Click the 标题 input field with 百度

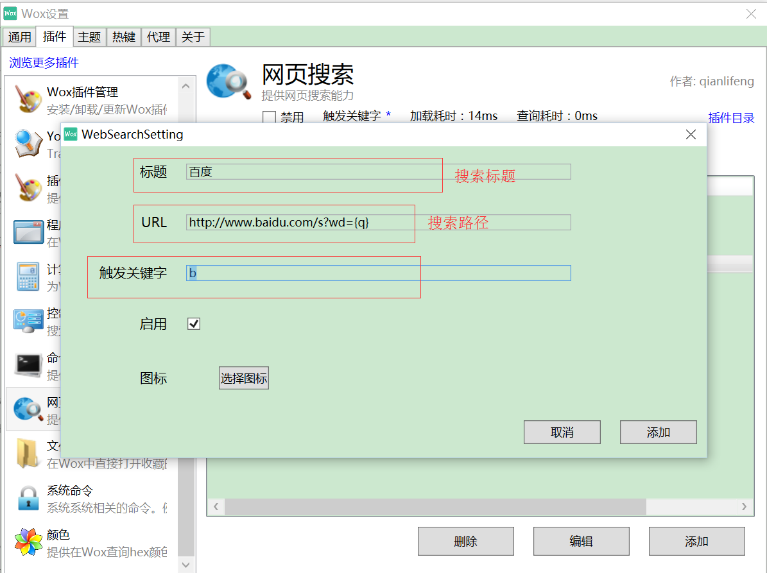pyautogui.click(x=378, y=171)
